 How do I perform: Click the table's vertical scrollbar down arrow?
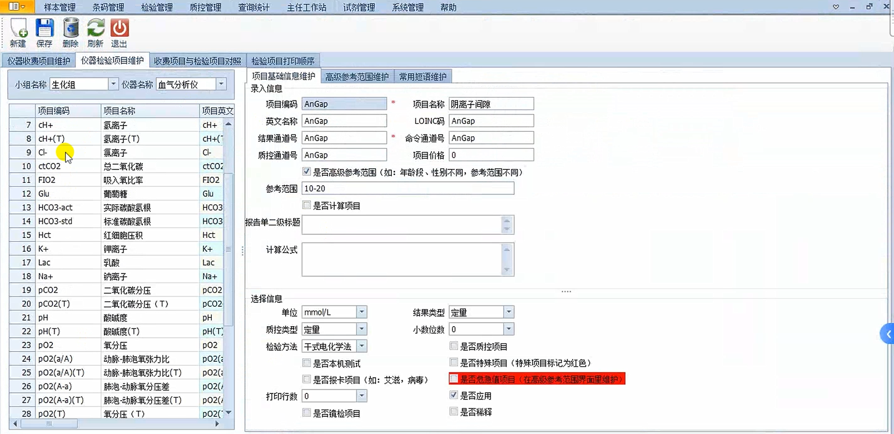[228, 412]
